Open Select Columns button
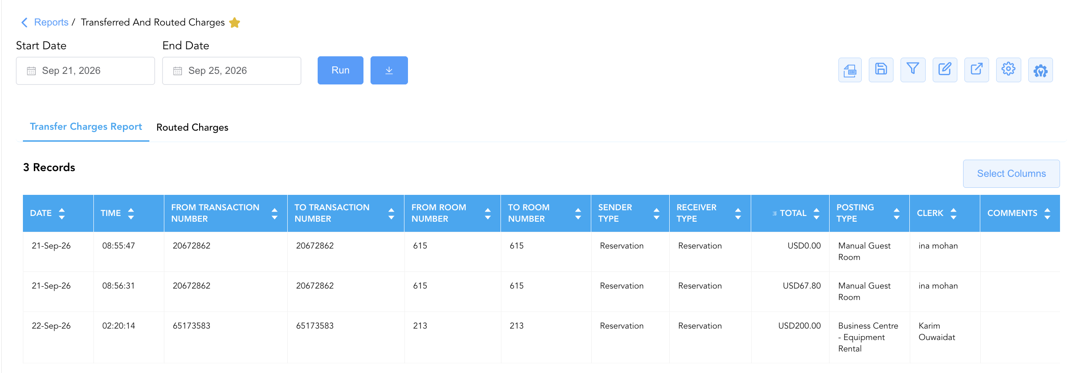This screenshot has height=373, width=1075. point(1011,174)
